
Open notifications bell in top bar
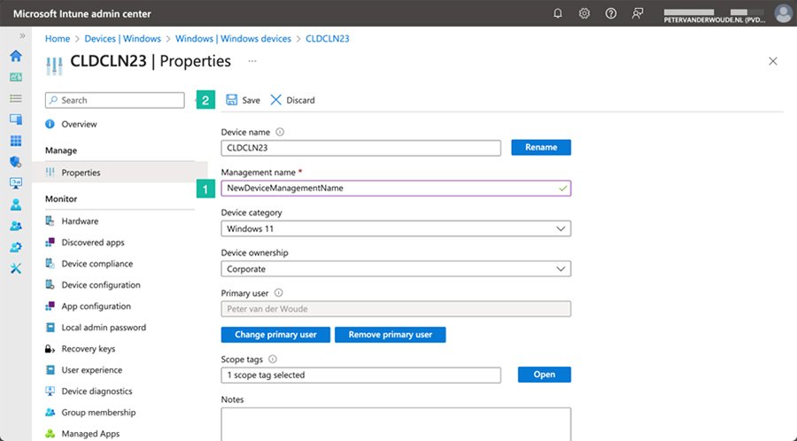558,13
